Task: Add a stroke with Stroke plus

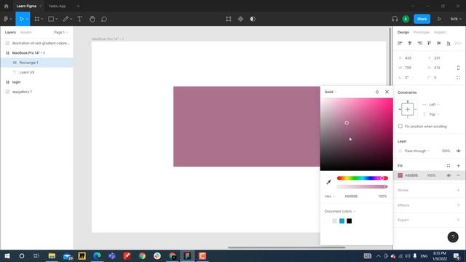Action: click(458, 190)
